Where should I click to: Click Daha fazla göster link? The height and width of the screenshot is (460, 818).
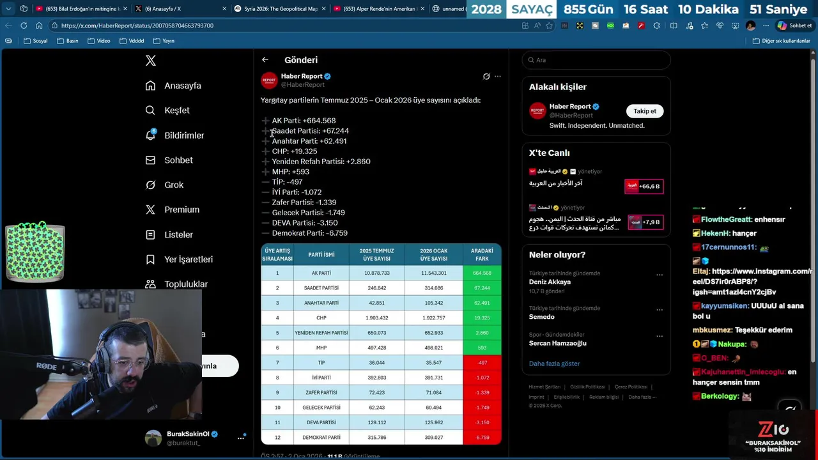tap(554, 364)
